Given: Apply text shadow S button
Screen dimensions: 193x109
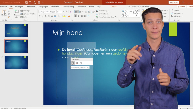Looking at the screenshot, I should [x=49, y=16].
